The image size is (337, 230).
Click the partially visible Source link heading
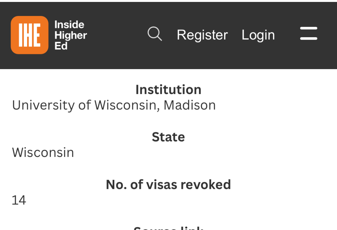168,228
